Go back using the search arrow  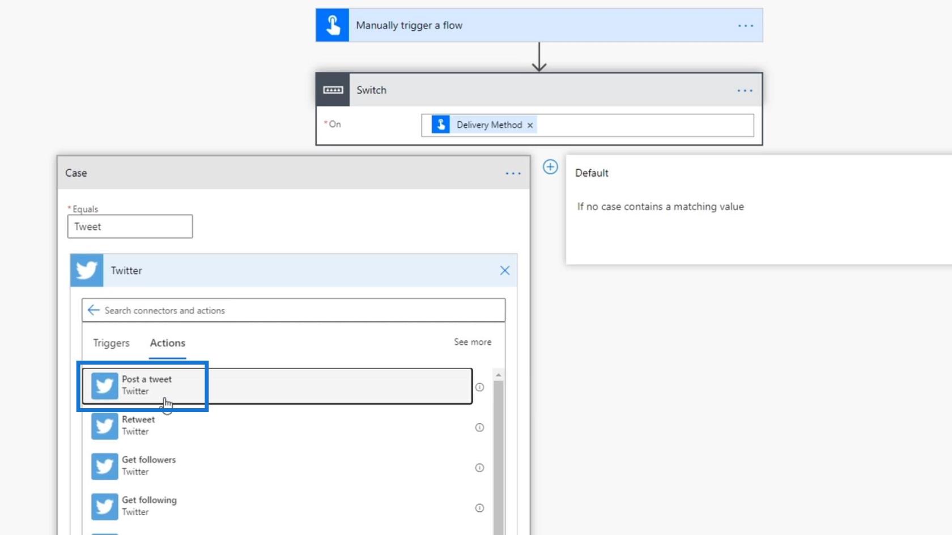point(93,310)
